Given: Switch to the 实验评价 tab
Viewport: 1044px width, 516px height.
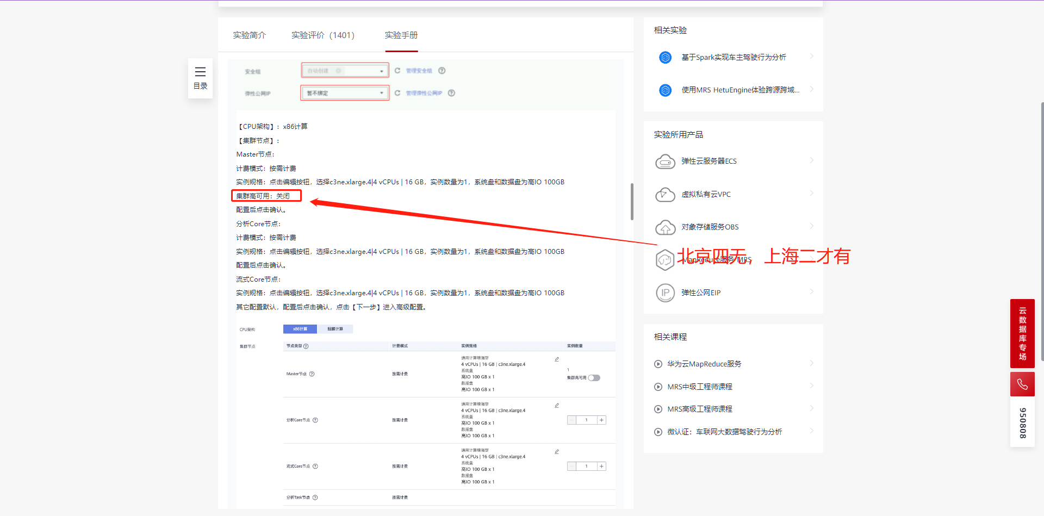Looking at the screenshot, I should 323,35.
